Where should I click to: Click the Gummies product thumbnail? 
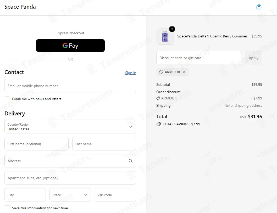[x=165, y=36]
